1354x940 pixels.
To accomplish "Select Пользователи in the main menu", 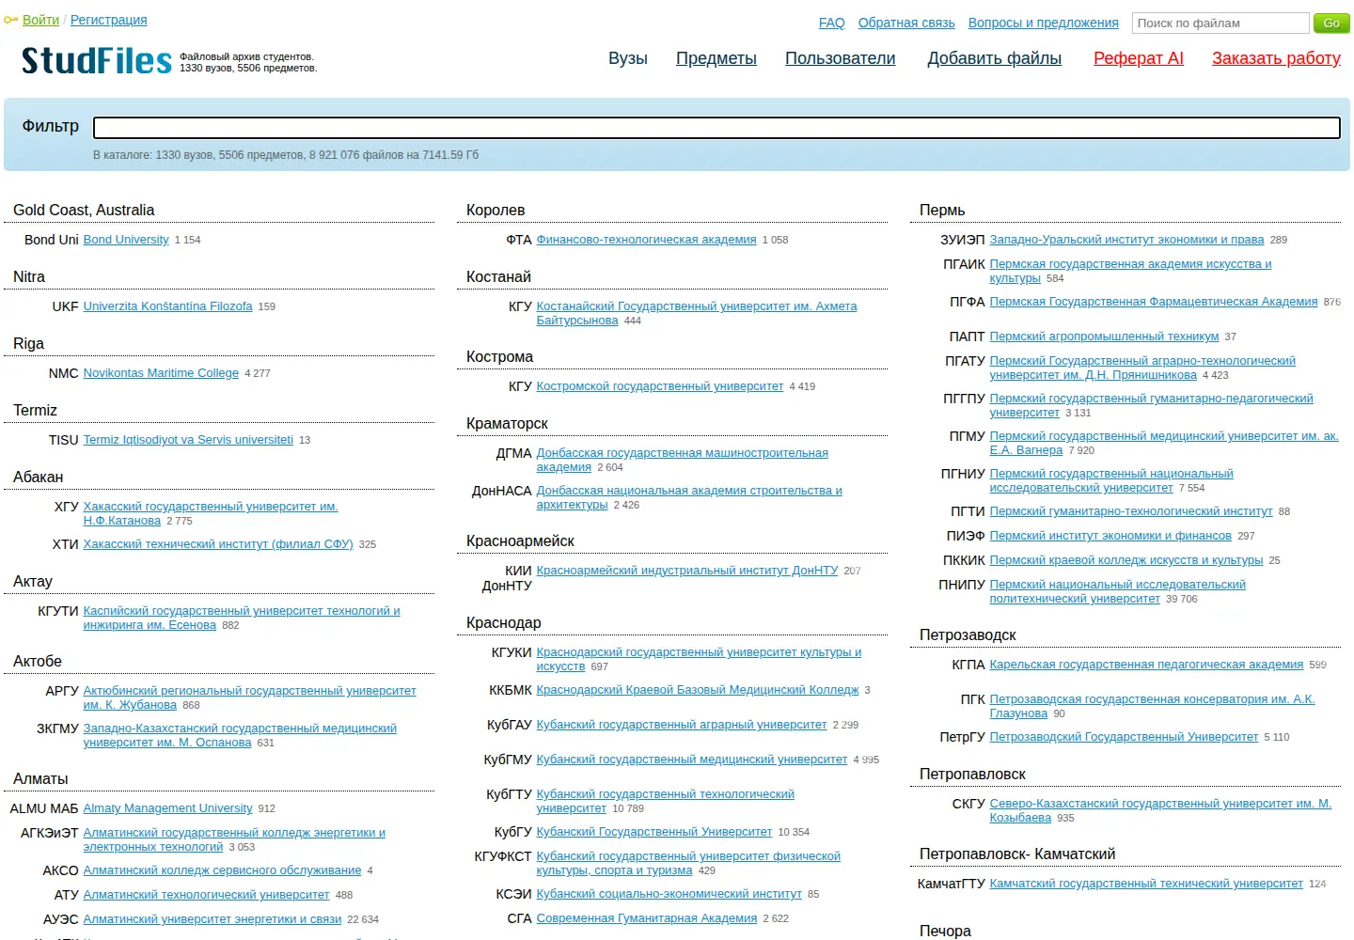I will [841, 58].
